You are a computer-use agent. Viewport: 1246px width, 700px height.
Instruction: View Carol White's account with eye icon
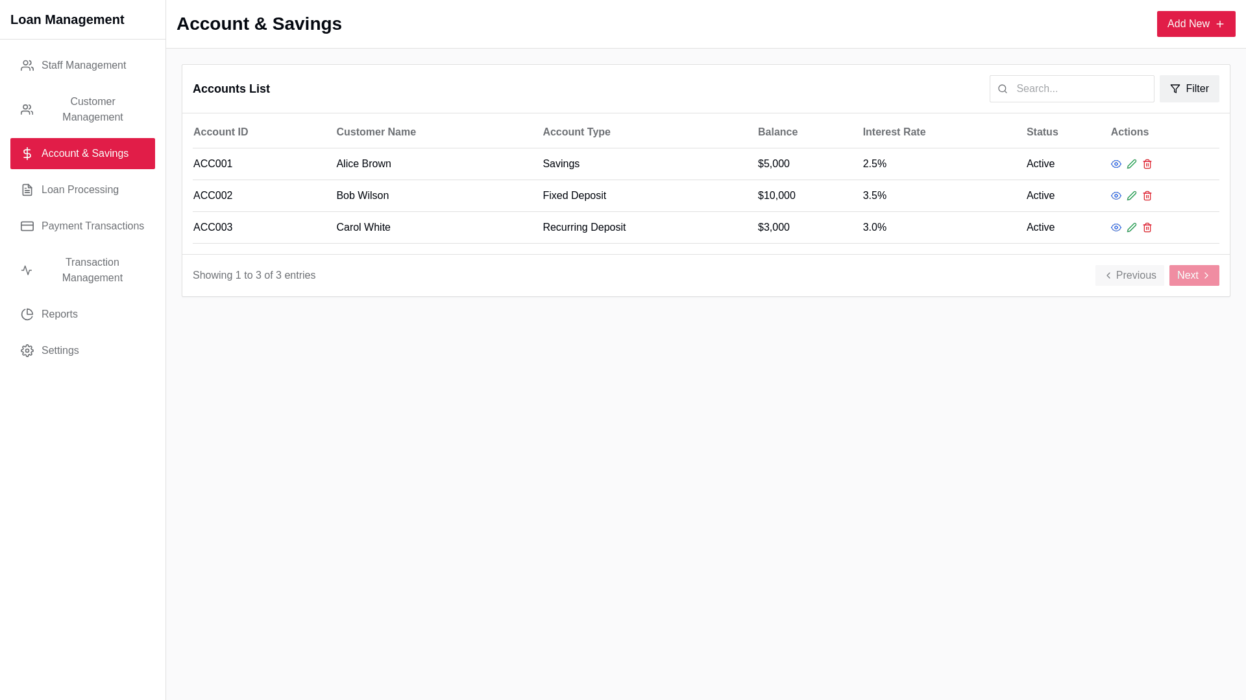pos(1116,227)
